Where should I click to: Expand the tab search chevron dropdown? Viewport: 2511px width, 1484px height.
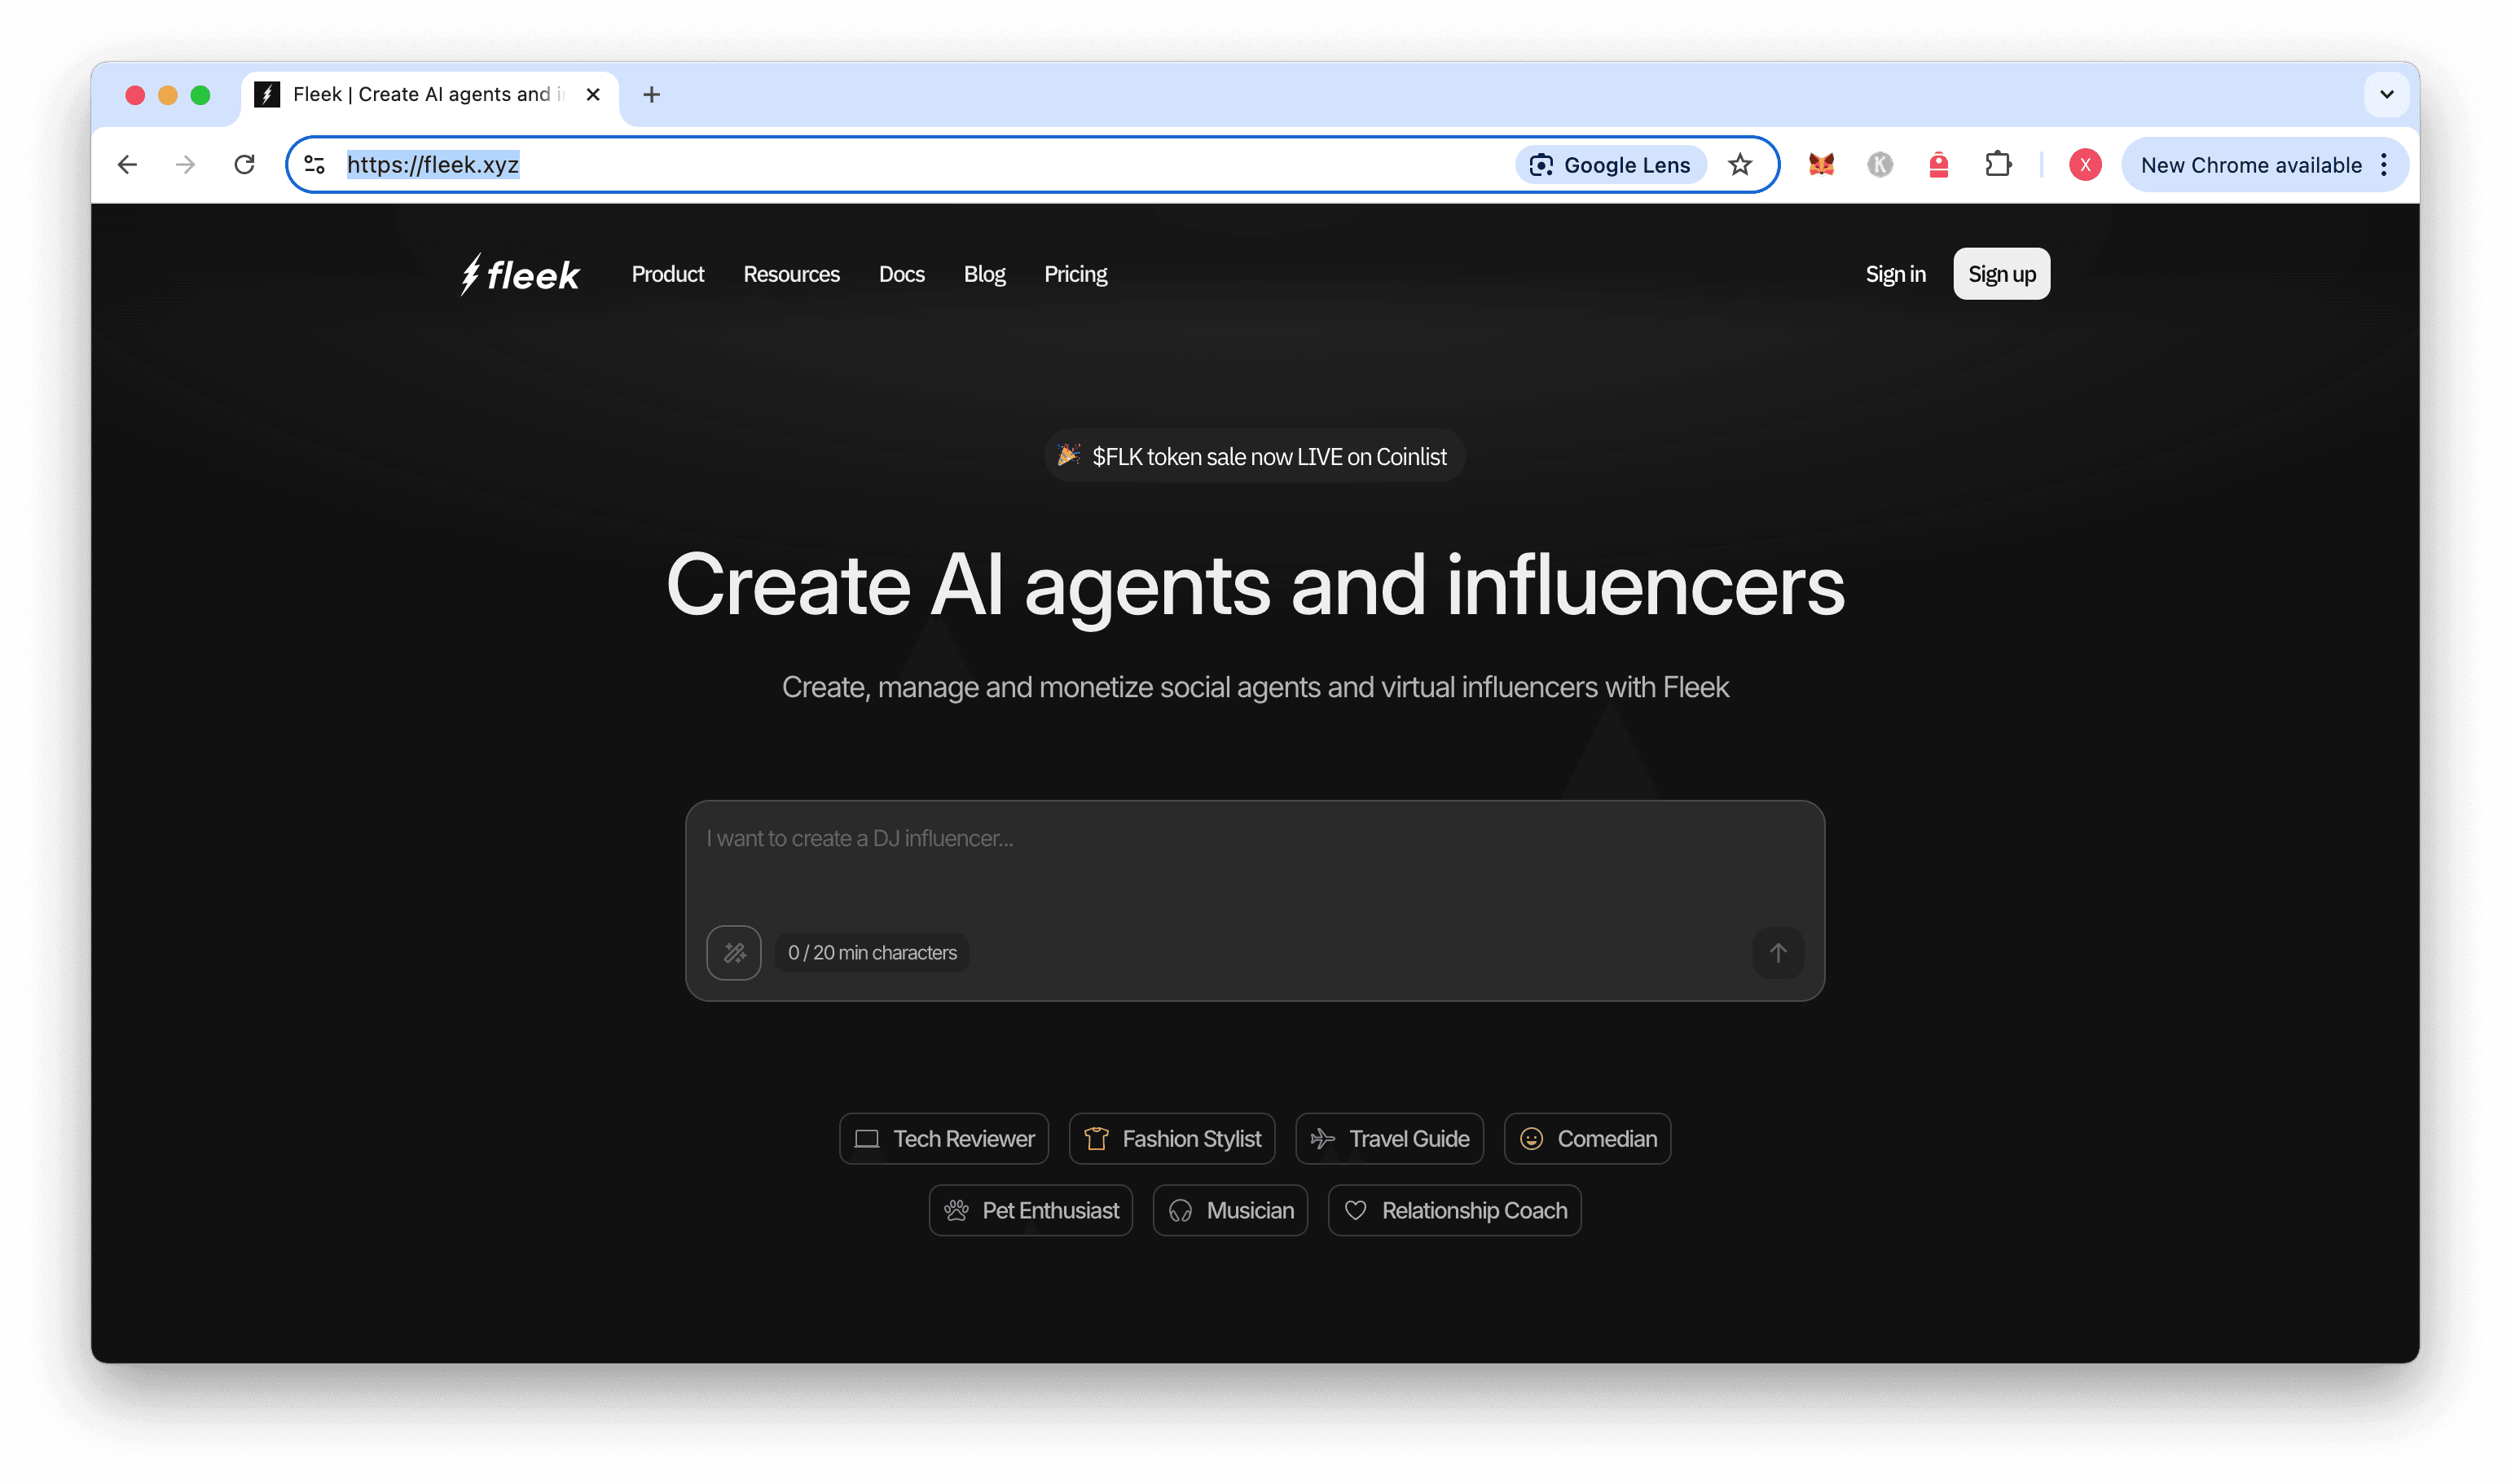tap(2386, 95)
